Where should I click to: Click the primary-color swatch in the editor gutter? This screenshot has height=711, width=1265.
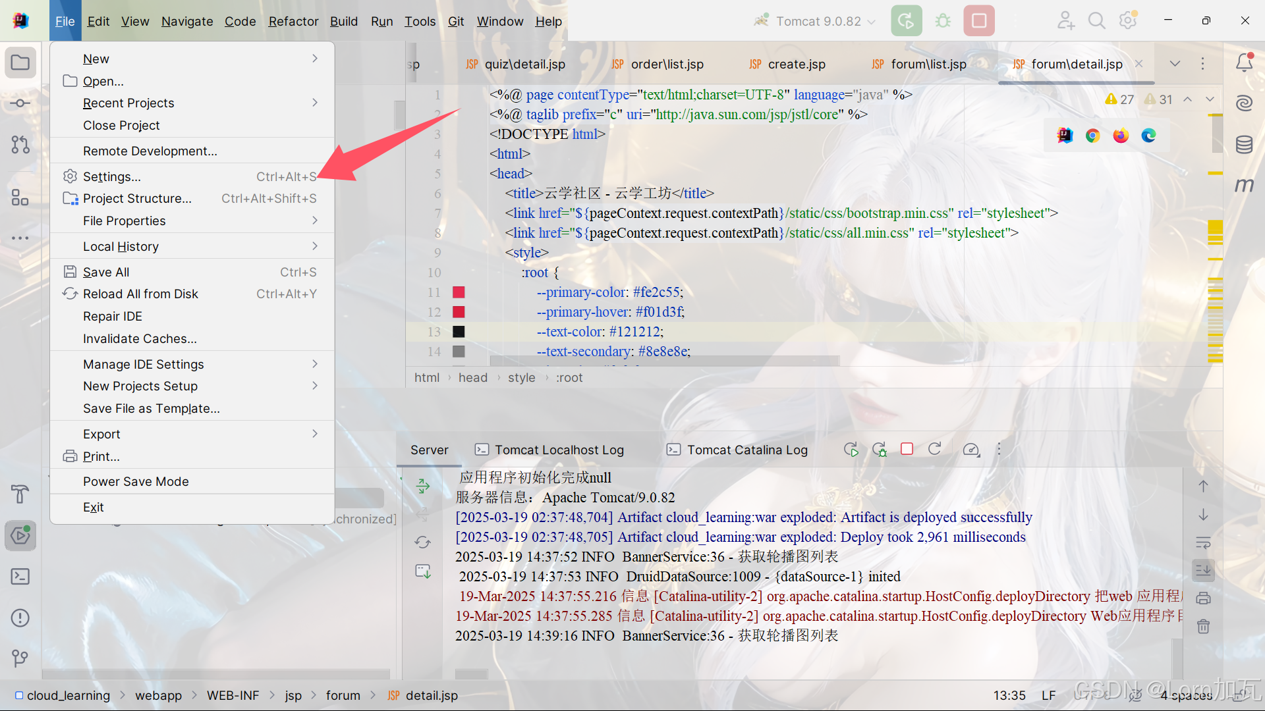[459, 292]
